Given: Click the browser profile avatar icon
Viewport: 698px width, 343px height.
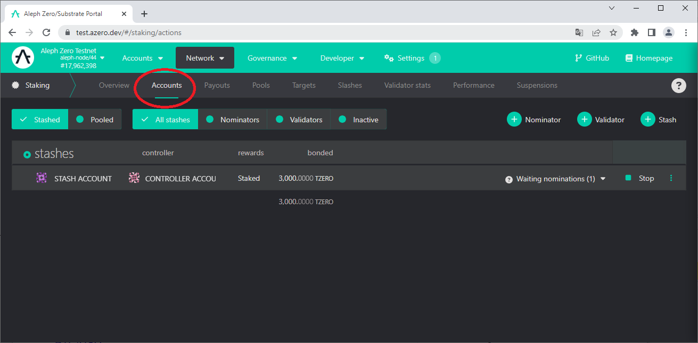Looking at the screenshot, I should [668, 32].
